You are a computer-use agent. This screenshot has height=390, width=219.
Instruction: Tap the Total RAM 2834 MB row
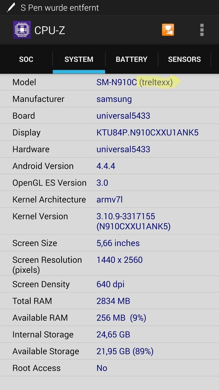click(109, 301)
